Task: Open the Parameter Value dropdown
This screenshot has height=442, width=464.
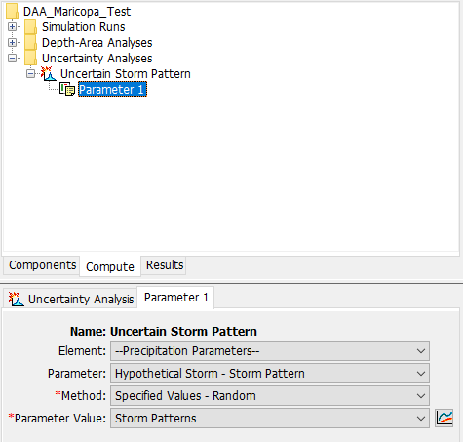Action: 270,419
